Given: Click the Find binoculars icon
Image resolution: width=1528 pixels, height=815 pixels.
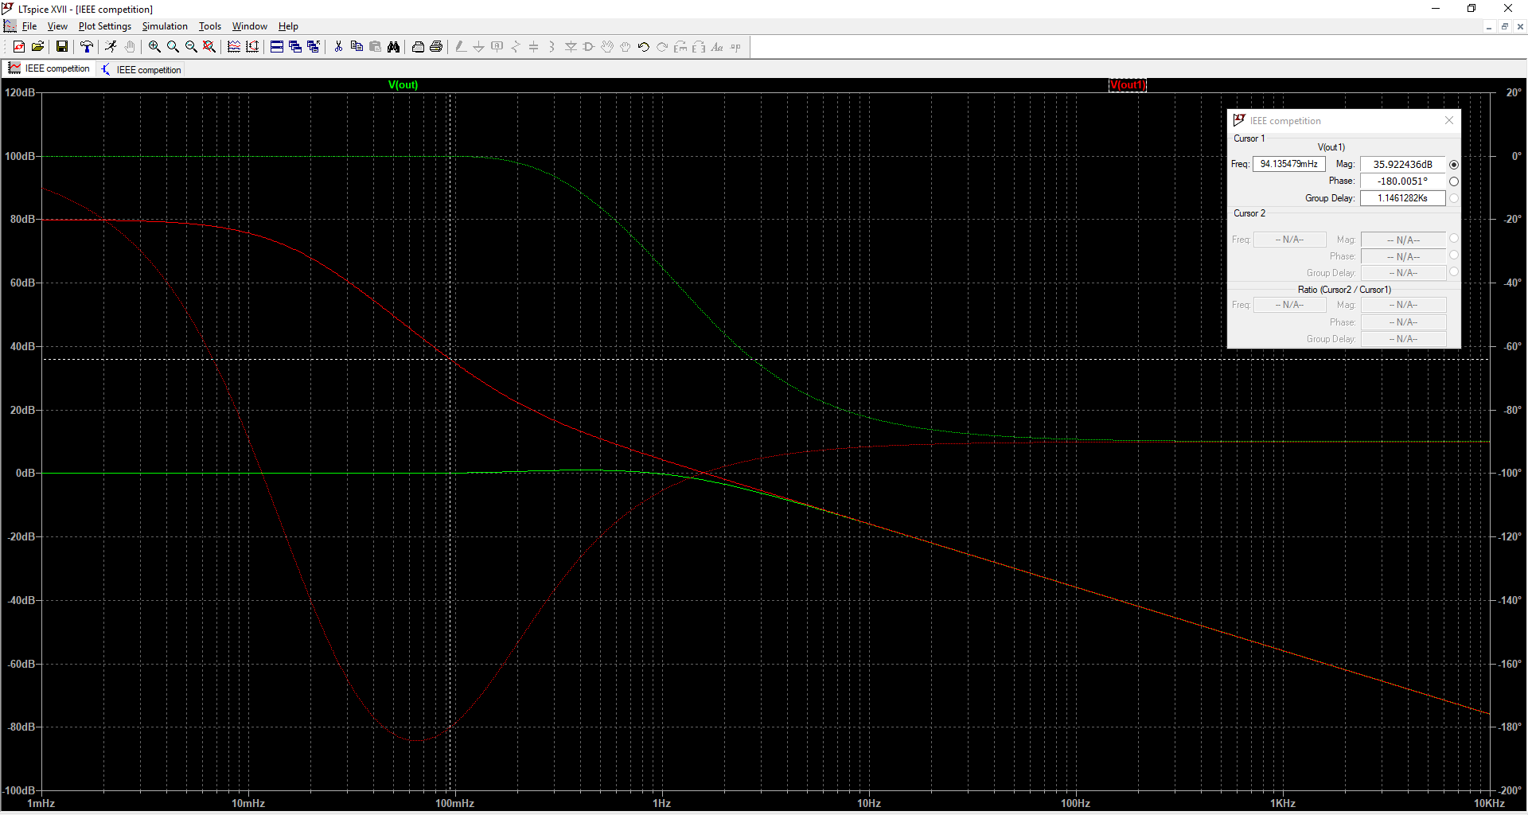Looking at the screenshot, I should tap(393, 47).
